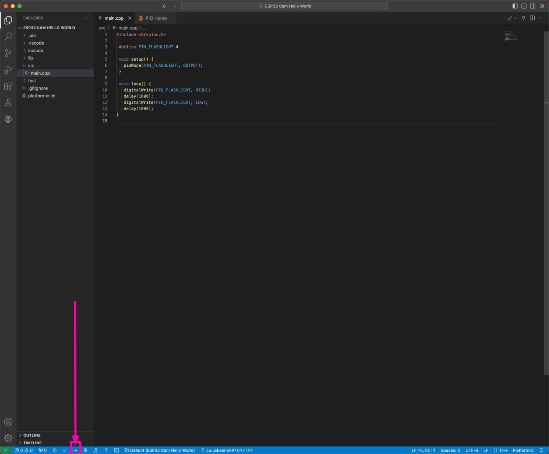Viewport: 549px width, 454px height.
Task: Click the PlatformIO Upload arrow in status bar
Action: pos(75,450)
